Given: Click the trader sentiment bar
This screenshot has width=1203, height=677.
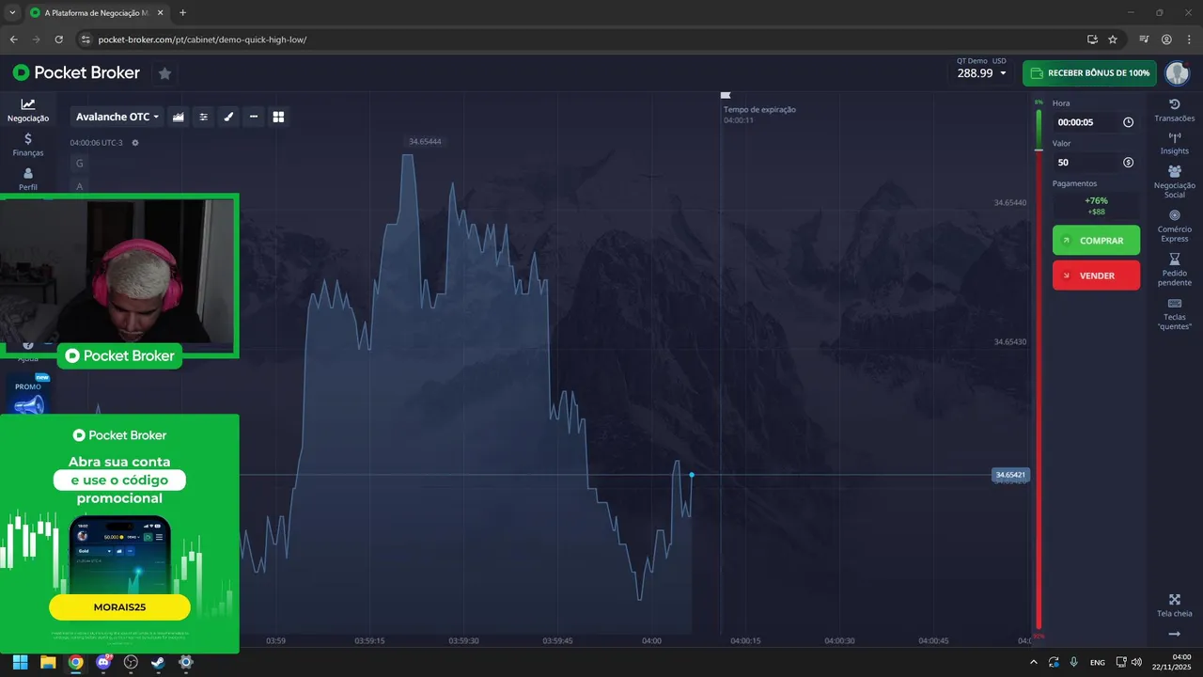Looking at the screenshot, I should click(1039, 369).
